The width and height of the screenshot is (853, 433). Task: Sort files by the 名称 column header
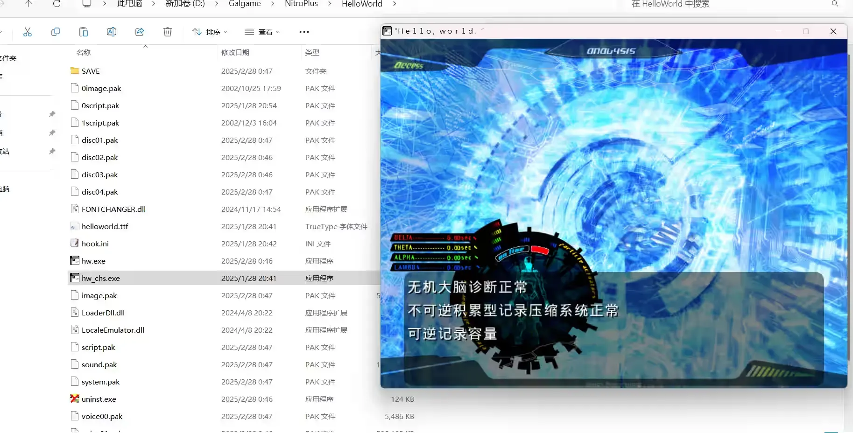pyautogui.click(x=84, y=53)
